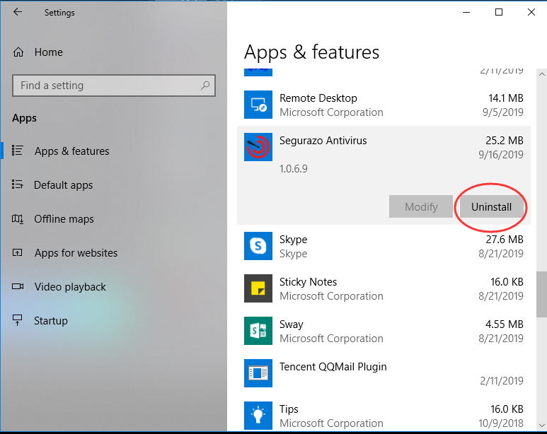Open the Offline maps section
Screen dimensions: 547x434
pos(64,219)
